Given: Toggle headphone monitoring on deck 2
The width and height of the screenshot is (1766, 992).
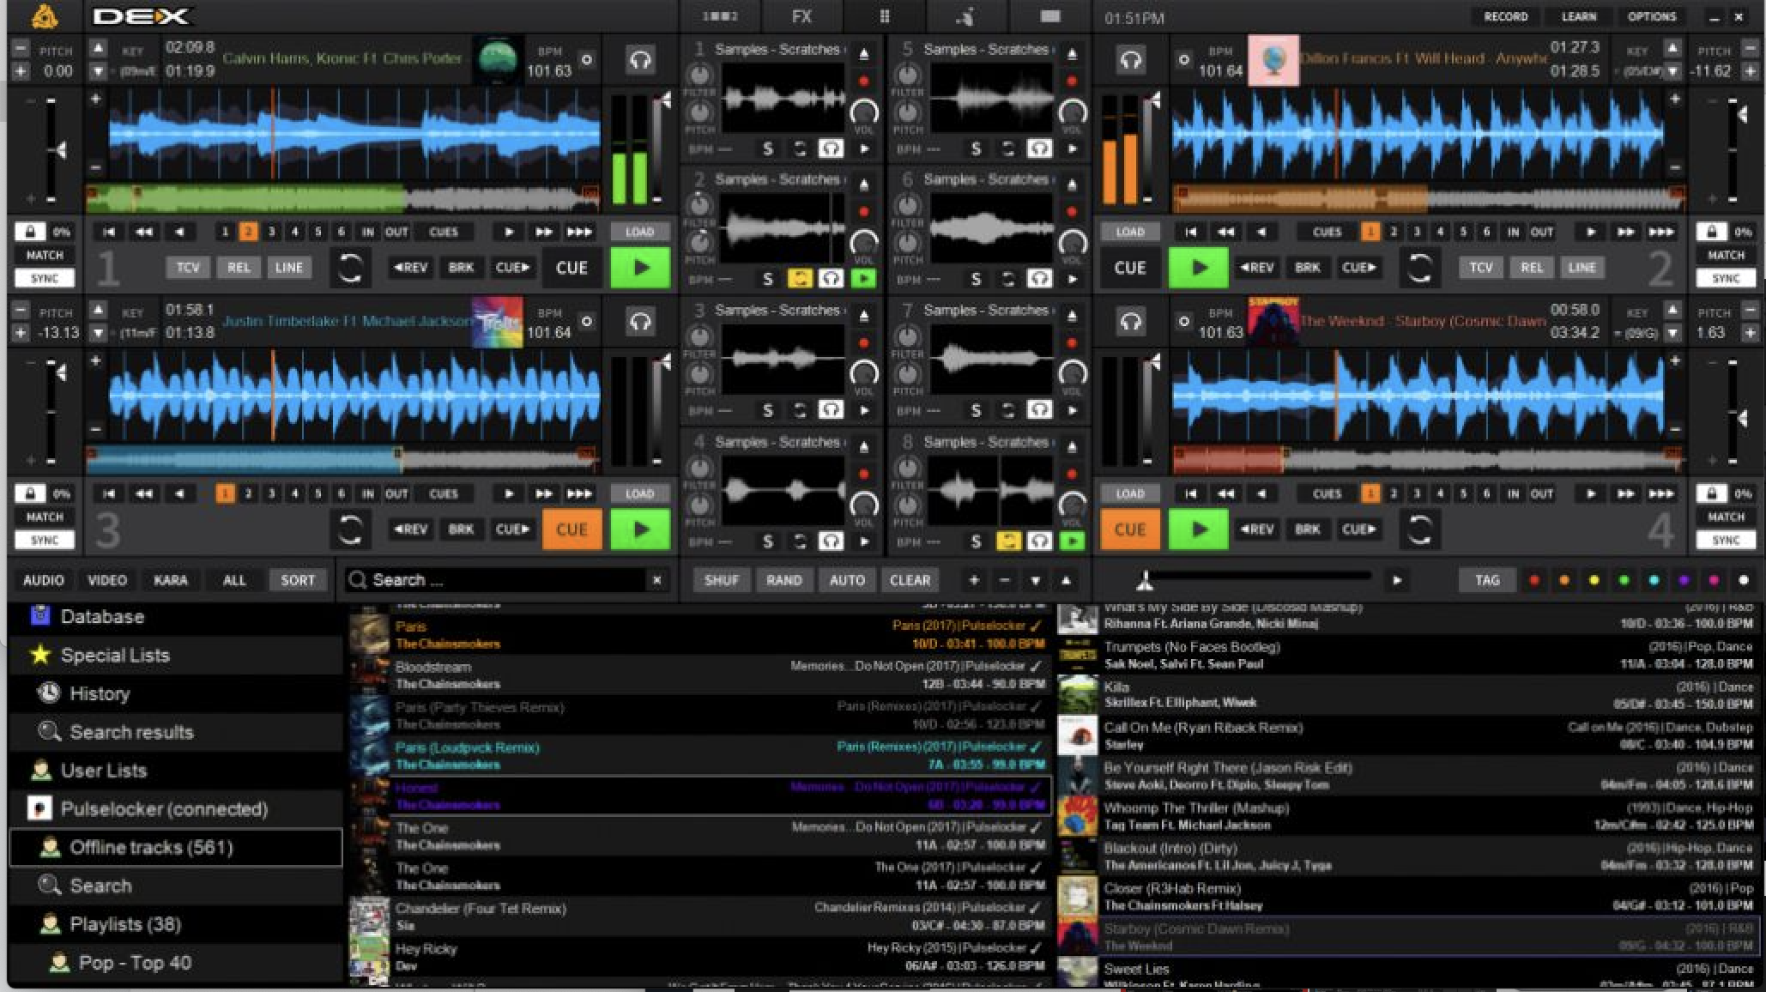Looking at the screenshot, I should click(1130, 60).
